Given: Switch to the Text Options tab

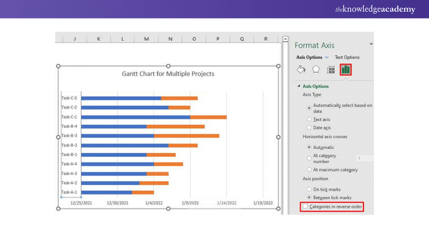Looking at the screenshot, I should 347,58.
